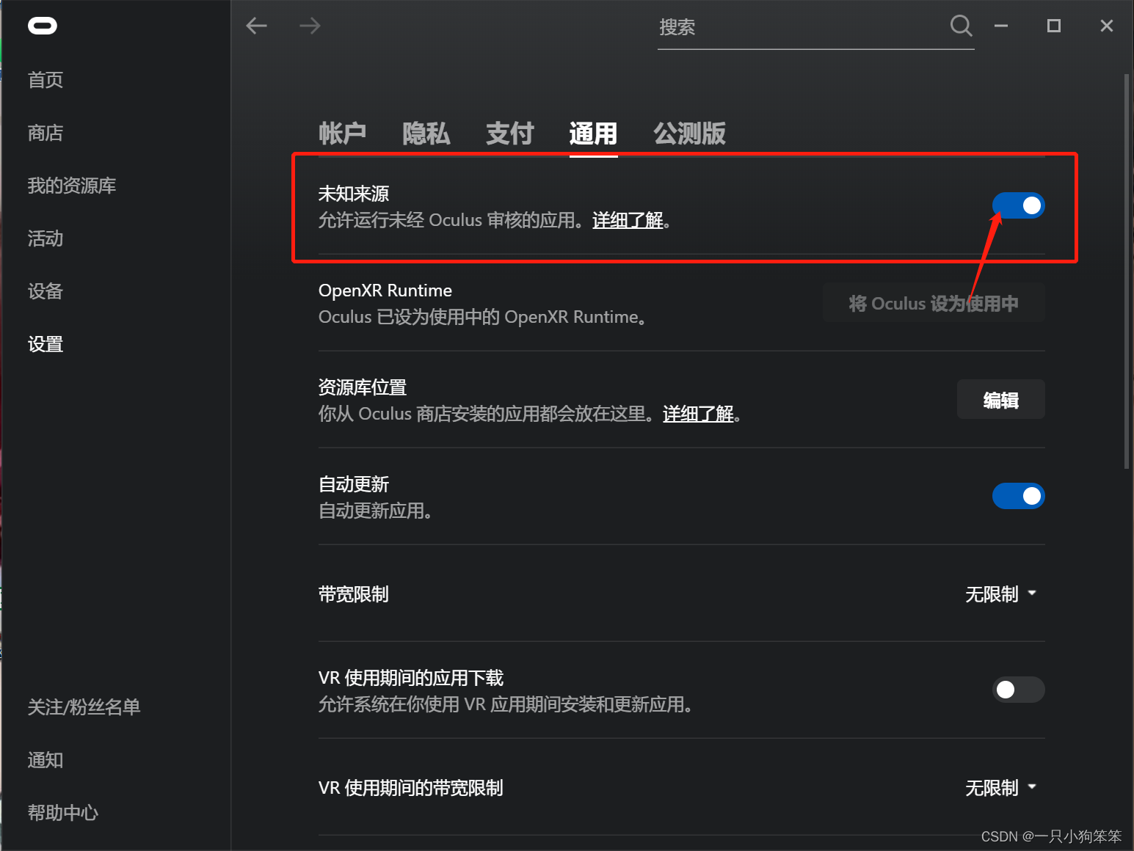Image resolution: width=1134 pixels, height=851 pixels.
Task: Click the back navigation arrow
Action: 256,26
